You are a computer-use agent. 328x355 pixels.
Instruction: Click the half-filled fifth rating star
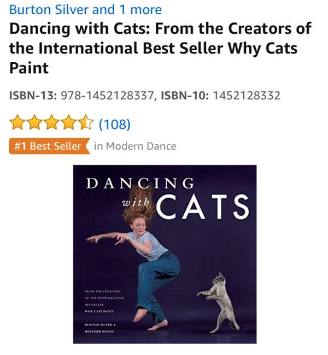(86, 123)
